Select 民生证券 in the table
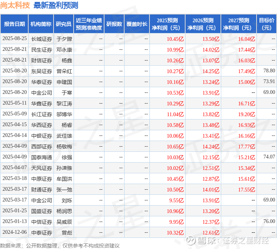This screenshot has width=277, height=249. click(x=42, y=50)
